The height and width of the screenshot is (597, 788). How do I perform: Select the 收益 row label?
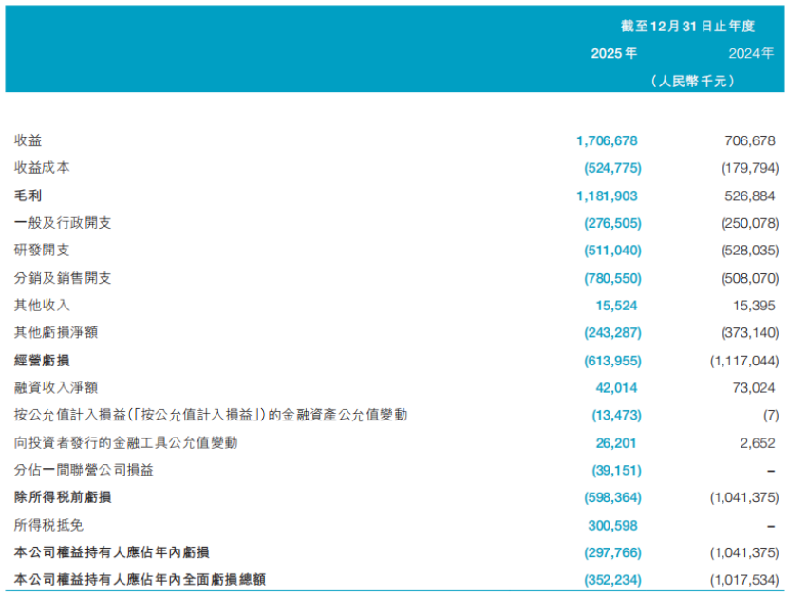[x=28, y=140]
